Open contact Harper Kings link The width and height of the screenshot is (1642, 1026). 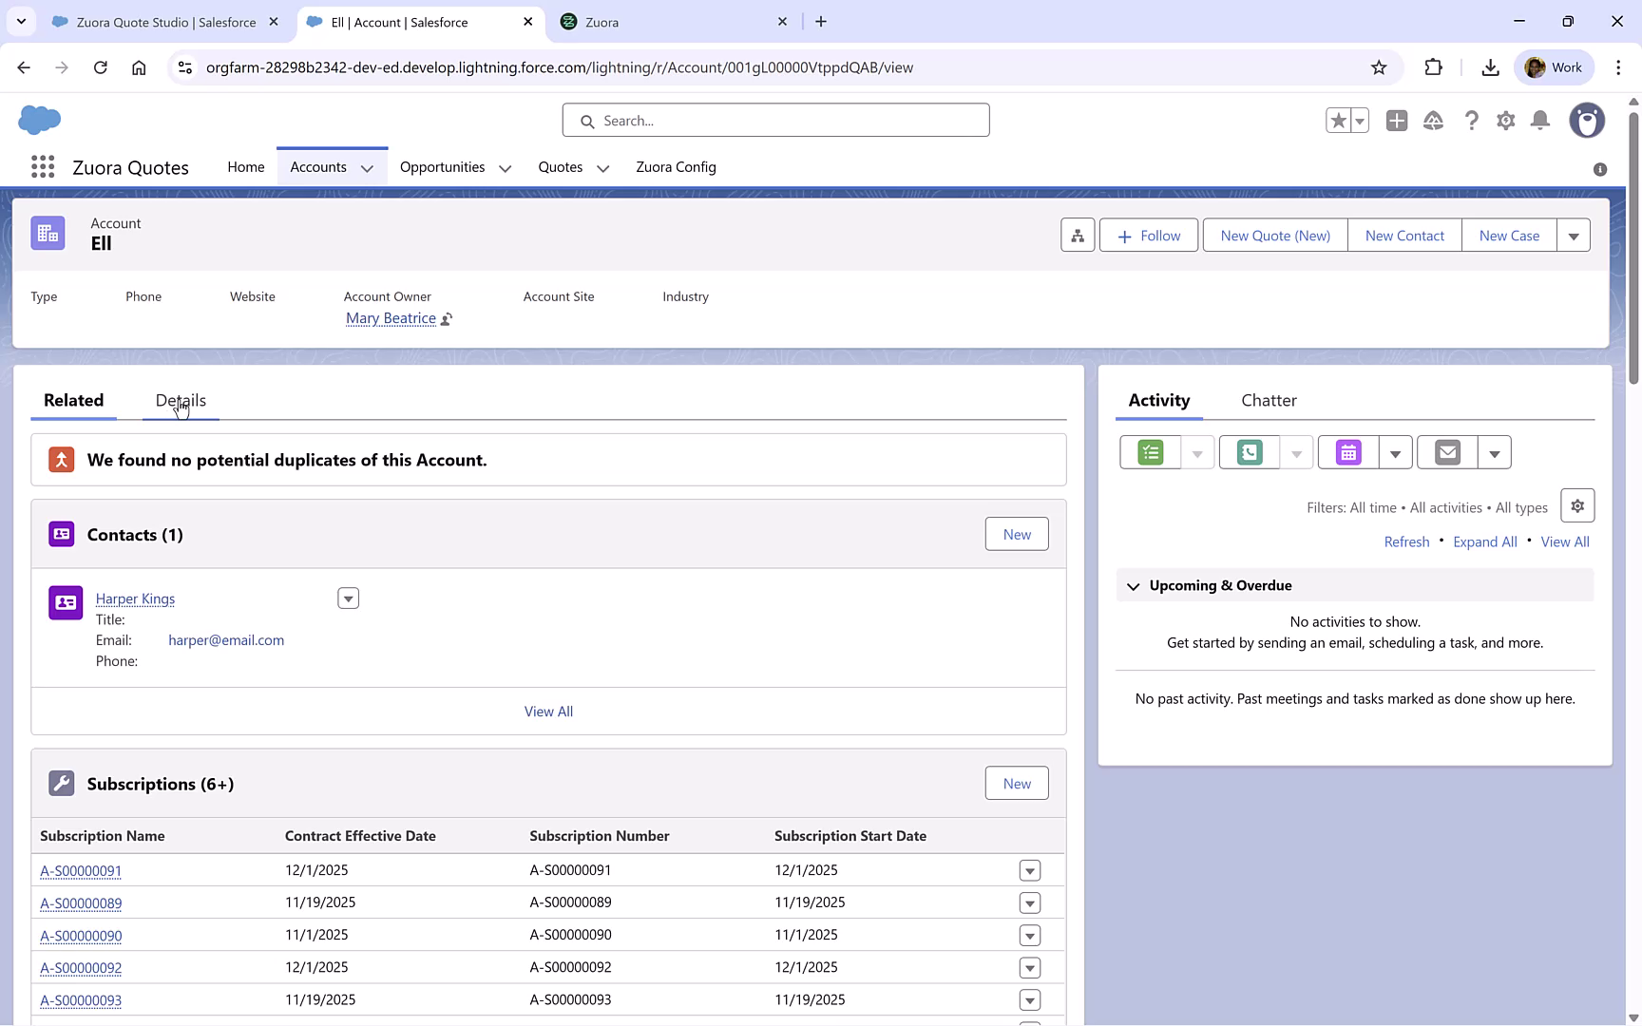pyautogui.click(x=135, y=598)
